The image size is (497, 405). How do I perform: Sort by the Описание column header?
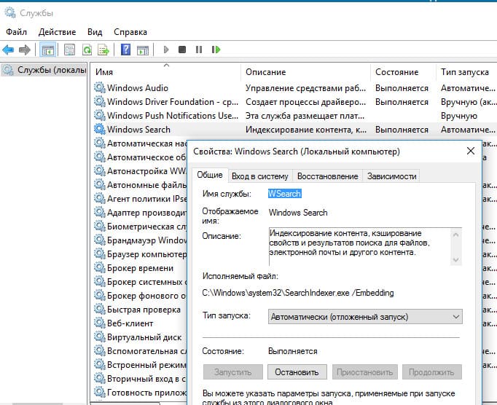pos(305,72)
